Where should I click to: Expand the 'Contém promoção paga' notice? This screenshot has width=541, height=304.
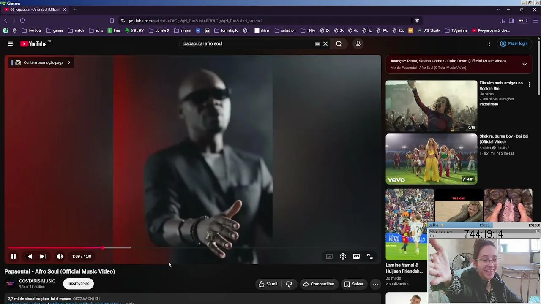41,62
